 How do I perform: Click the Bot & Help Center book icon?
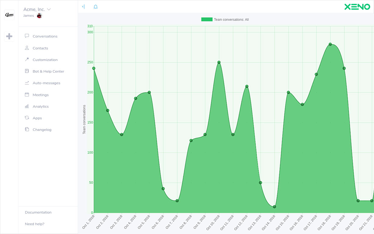point(27,71)
